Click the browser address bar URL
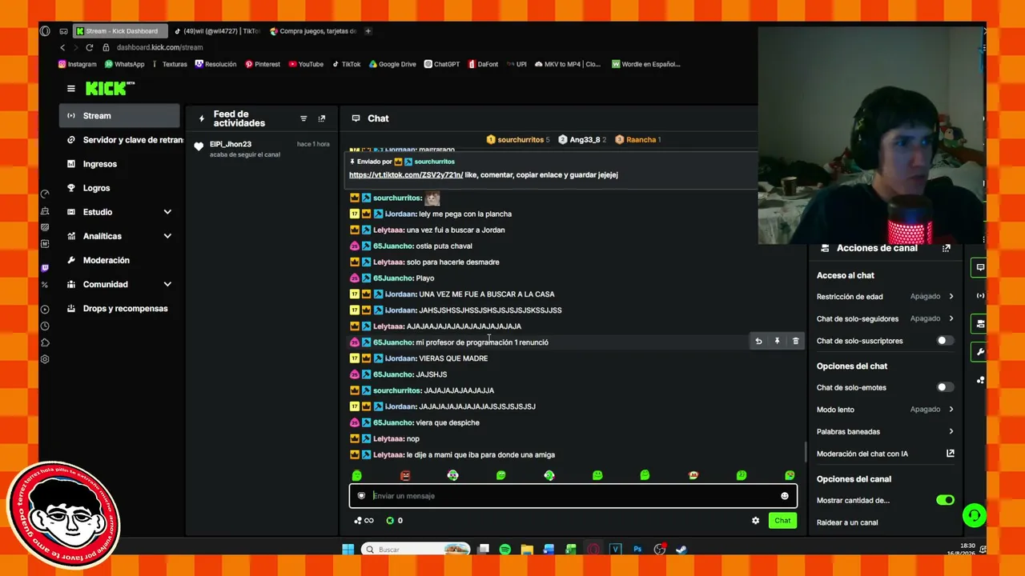 click(159, 47)
